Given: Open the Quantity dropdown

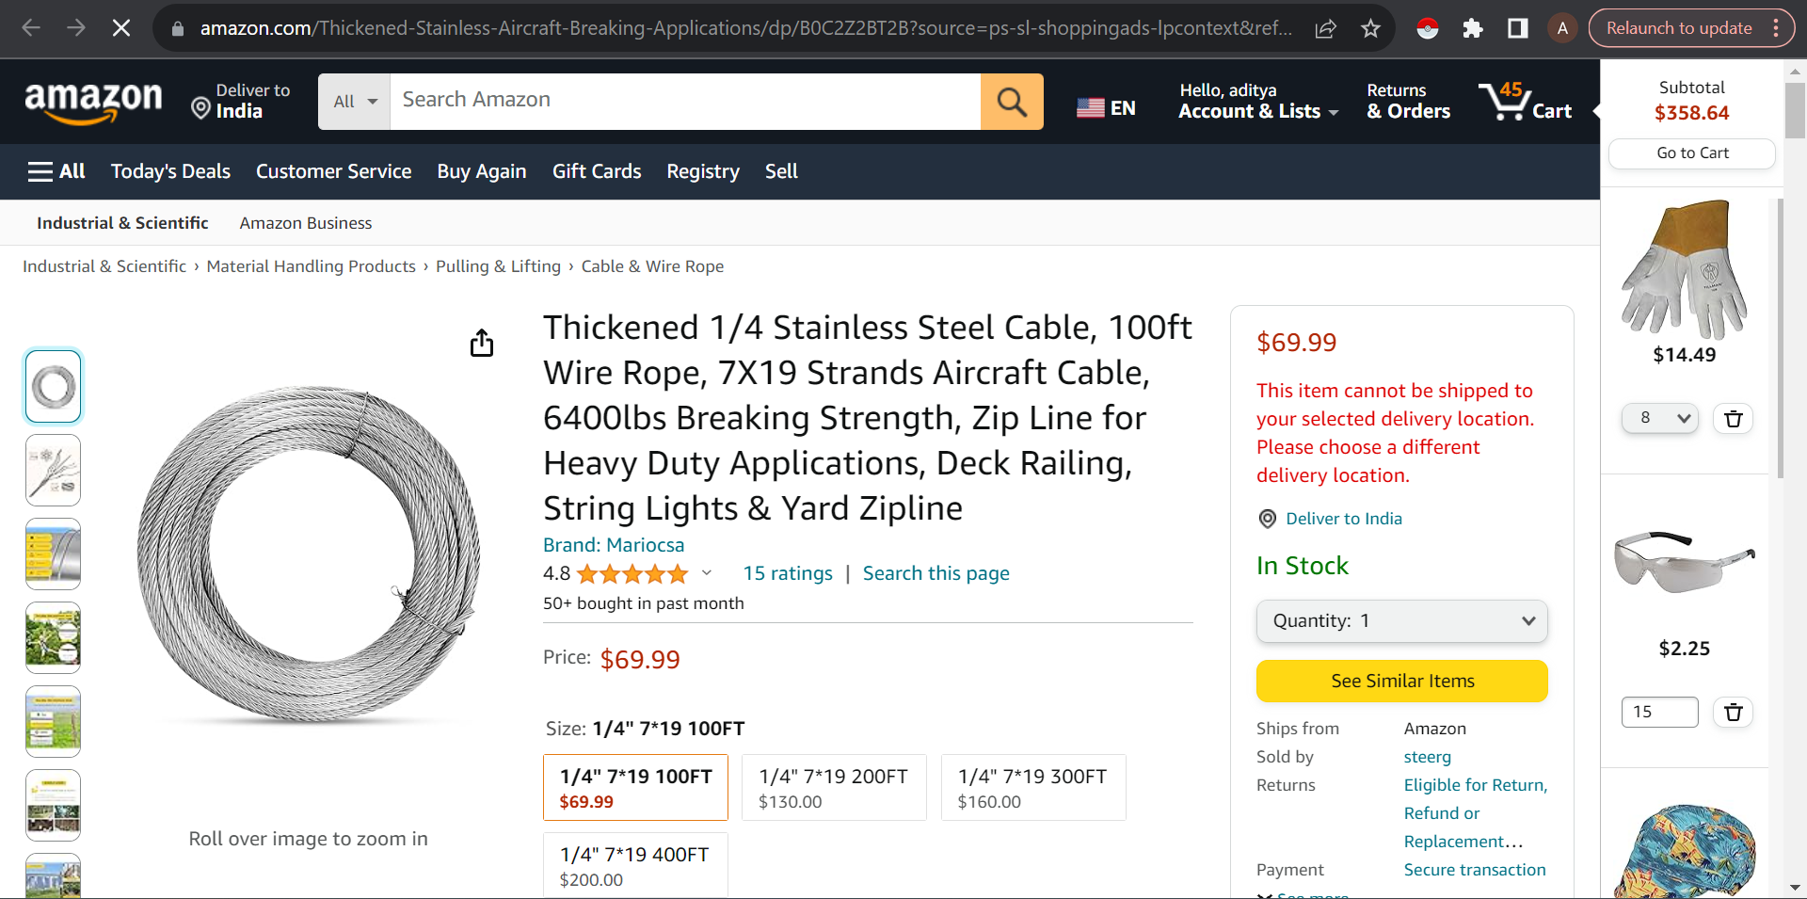Looking at the screenshot, I should point(1401,621).
